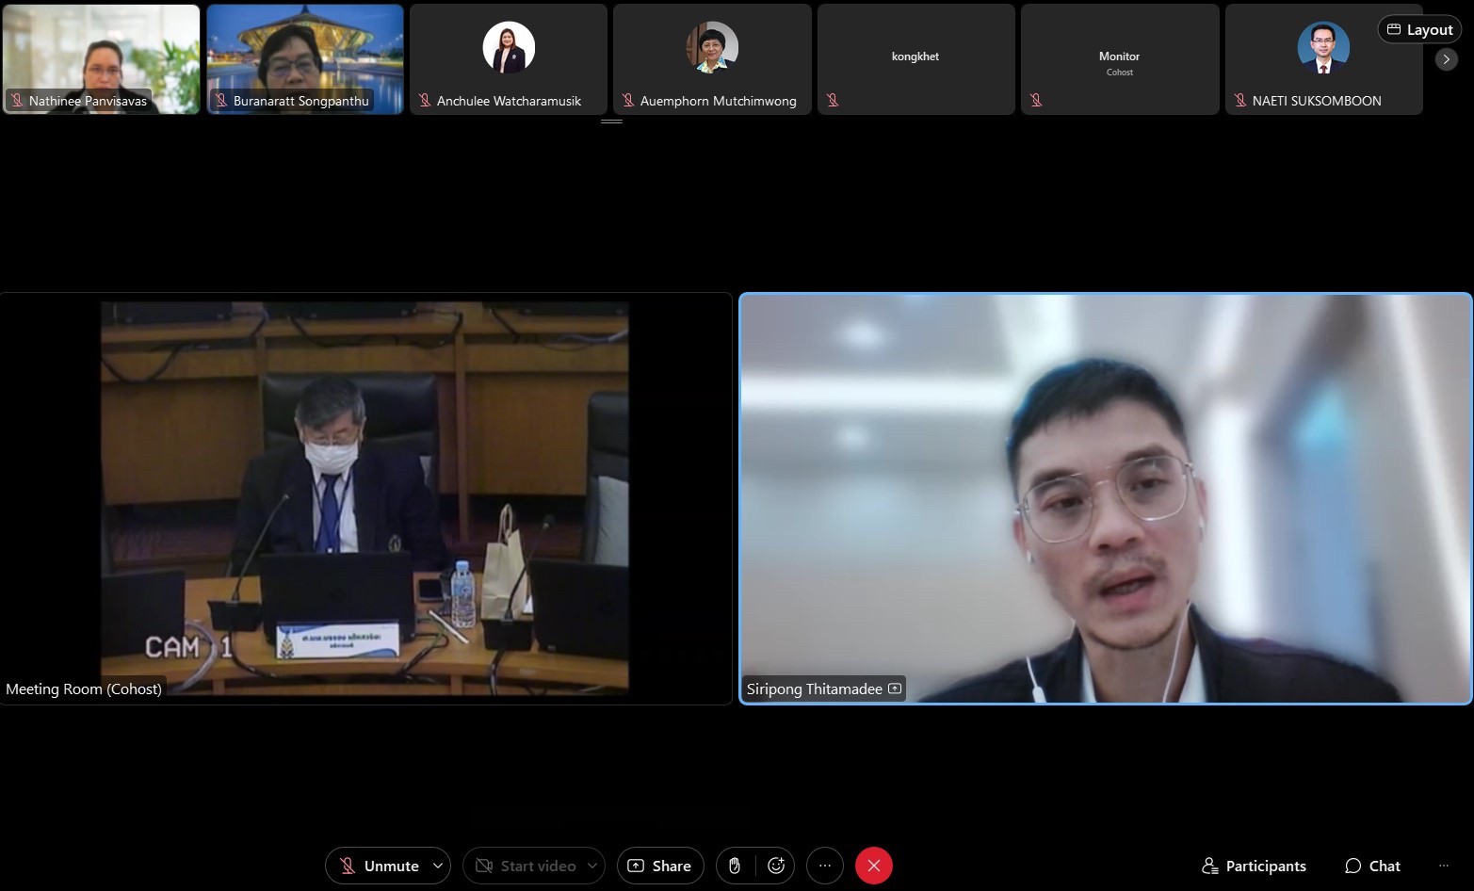Screen dimensions: 1474x891
Task: Open panel options ellipsis next to Chat
Action: tap(1444, 866)
